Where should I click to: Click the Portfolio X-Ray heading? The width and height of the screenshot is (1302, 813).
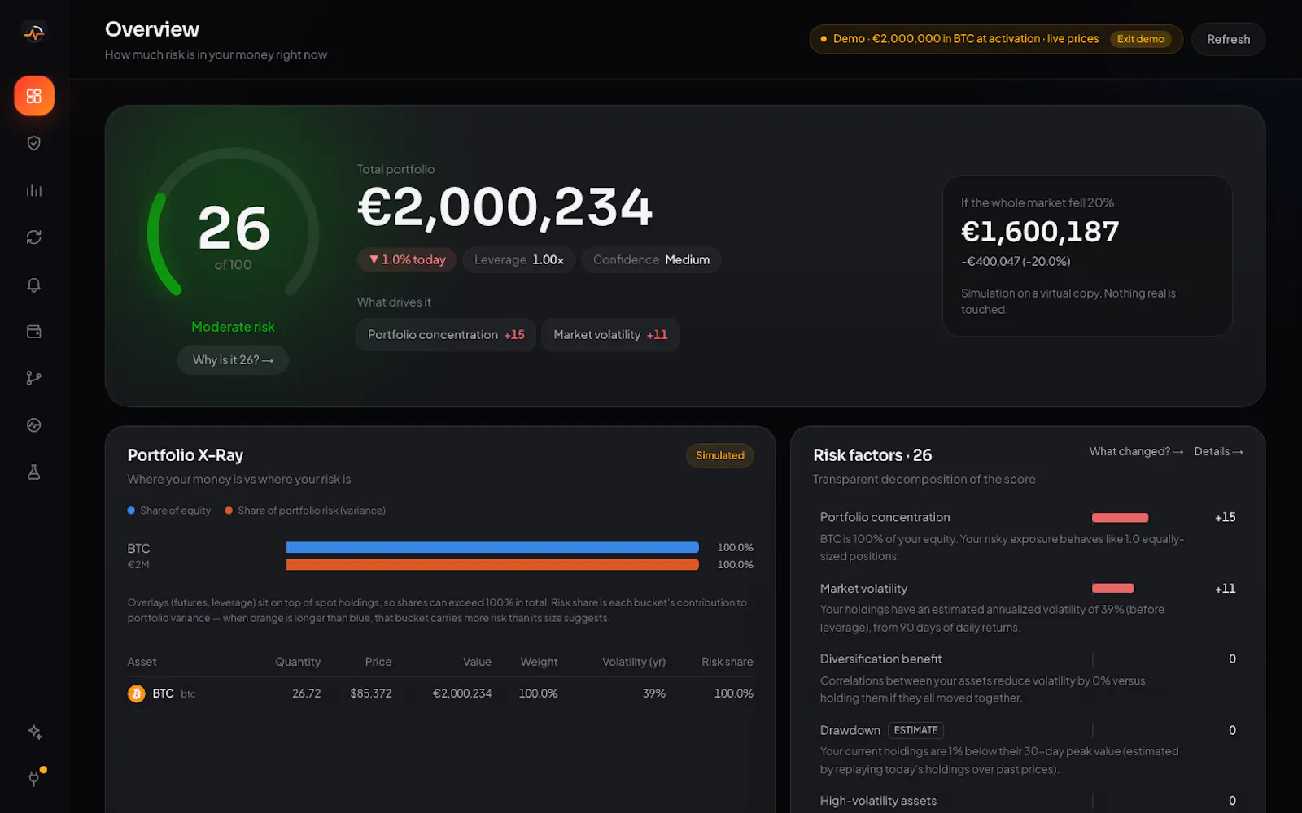[x=186, y=455]
